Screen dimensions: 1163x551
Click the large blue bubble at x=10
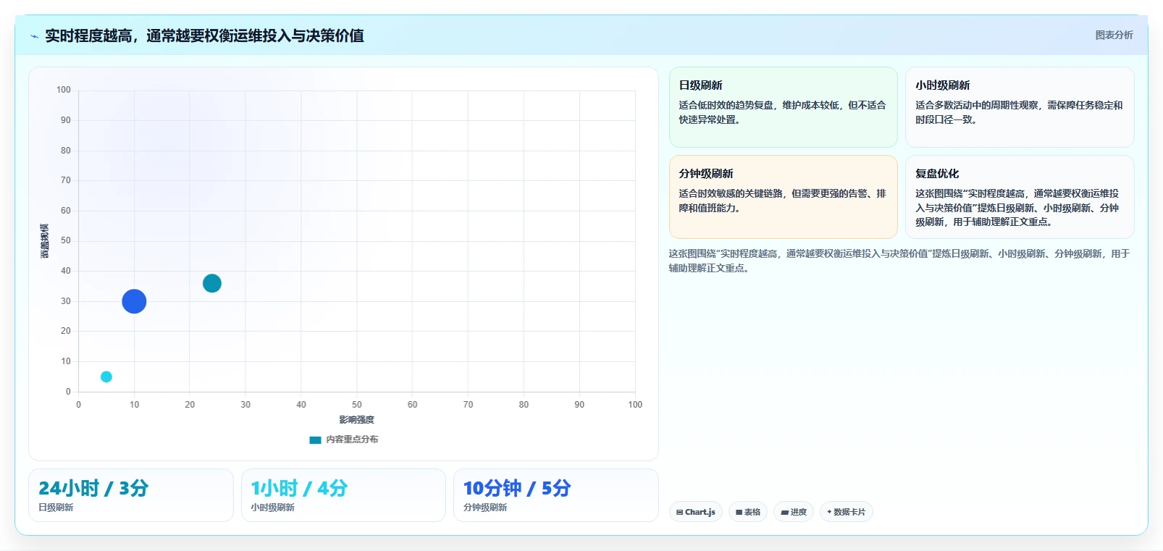tap(134, 301)
